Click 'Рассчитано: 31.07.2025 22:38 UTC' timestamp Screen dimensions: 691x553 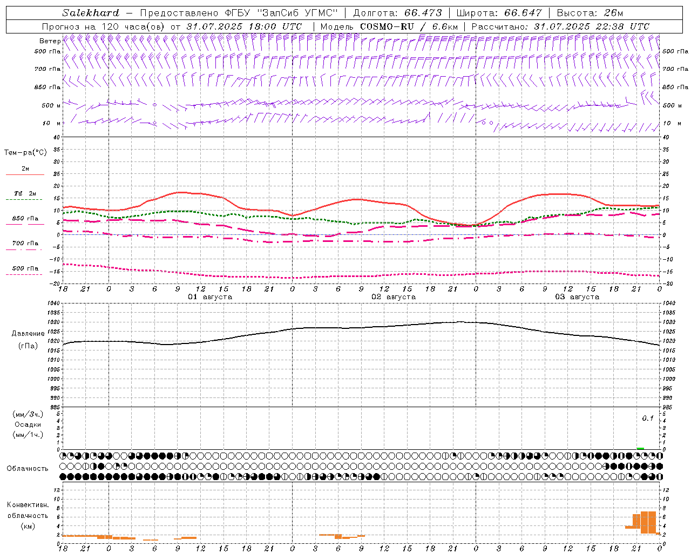pyautogui.click(x=560, y=26)
